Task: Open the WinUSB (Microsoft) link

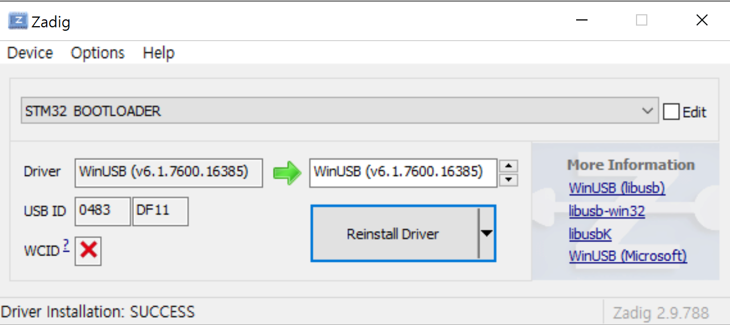Action: [628, 256]
